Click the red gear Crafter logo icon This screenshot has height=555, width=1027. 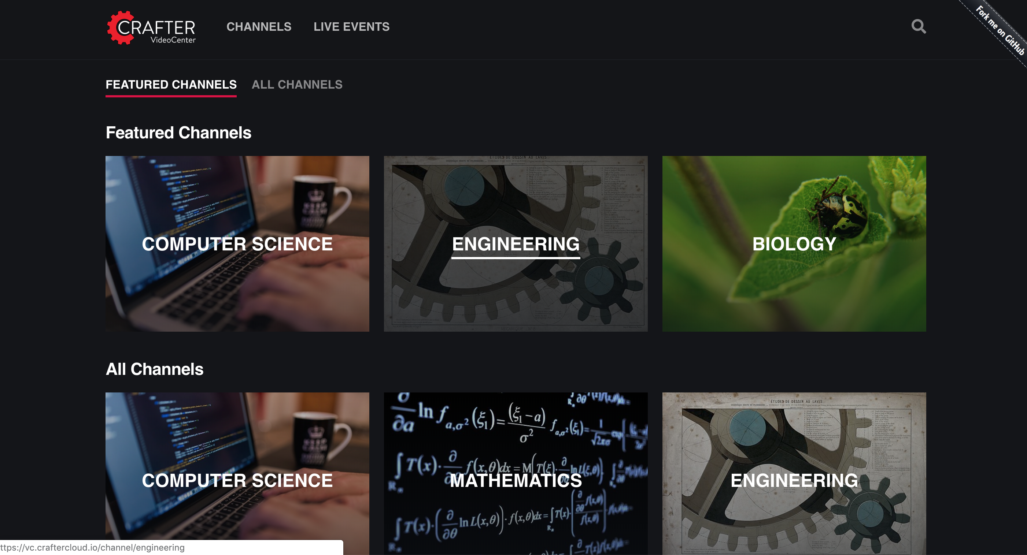pos(121,27)
